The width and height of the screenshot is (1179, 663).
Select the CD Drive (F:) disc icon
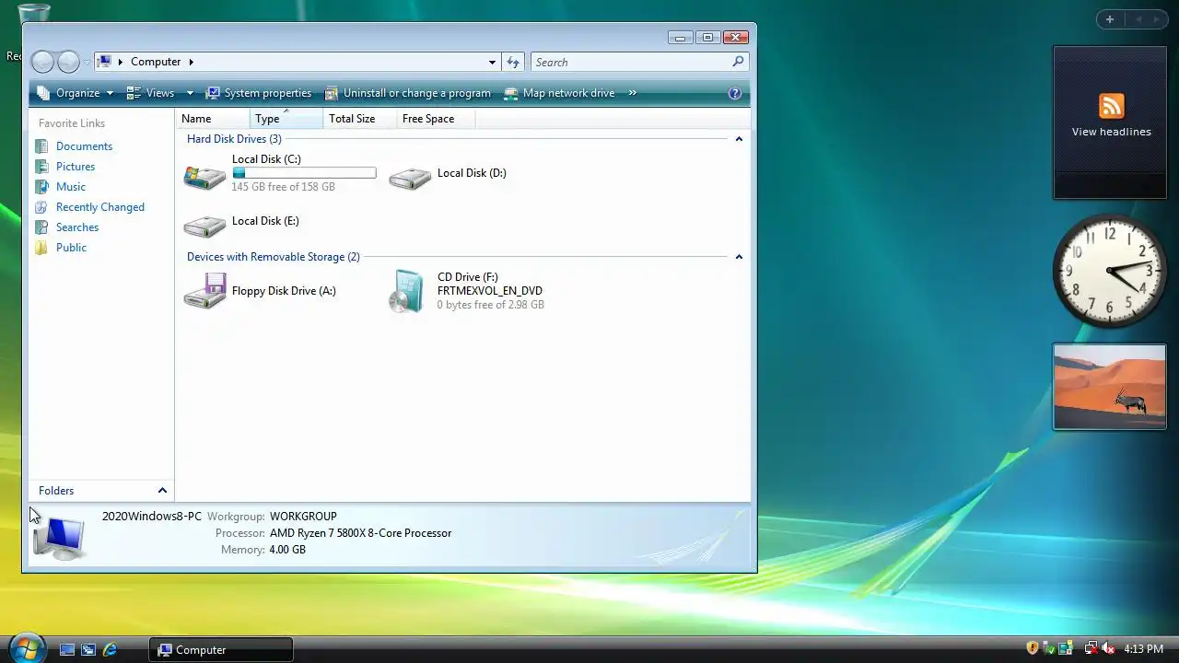[407, 291]
